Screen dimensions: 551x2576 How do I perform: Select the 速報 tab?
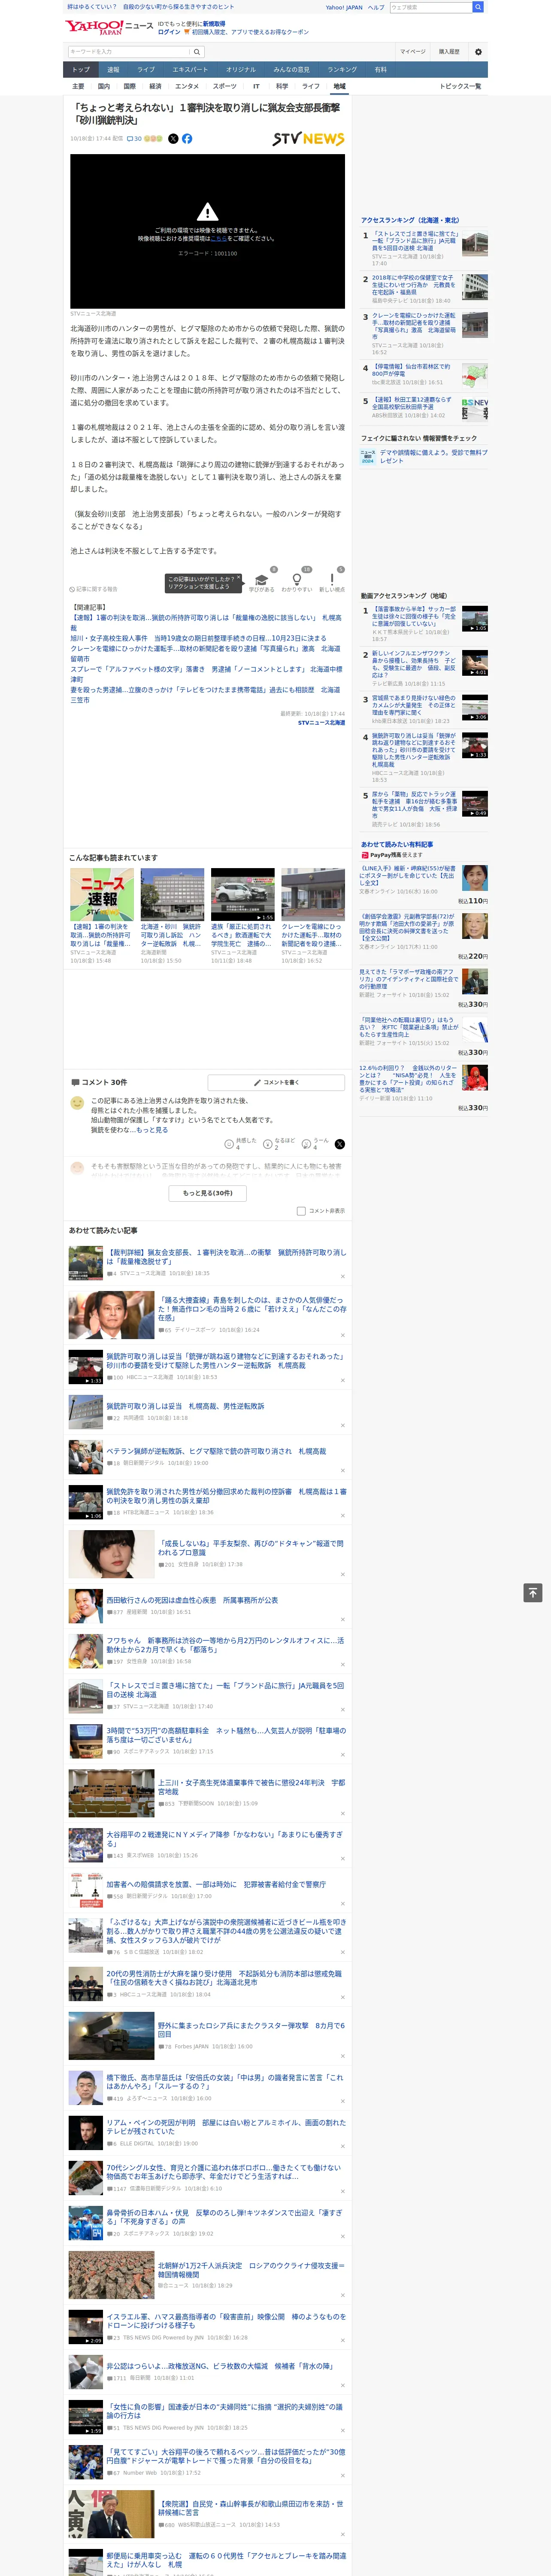click(113, 70)
